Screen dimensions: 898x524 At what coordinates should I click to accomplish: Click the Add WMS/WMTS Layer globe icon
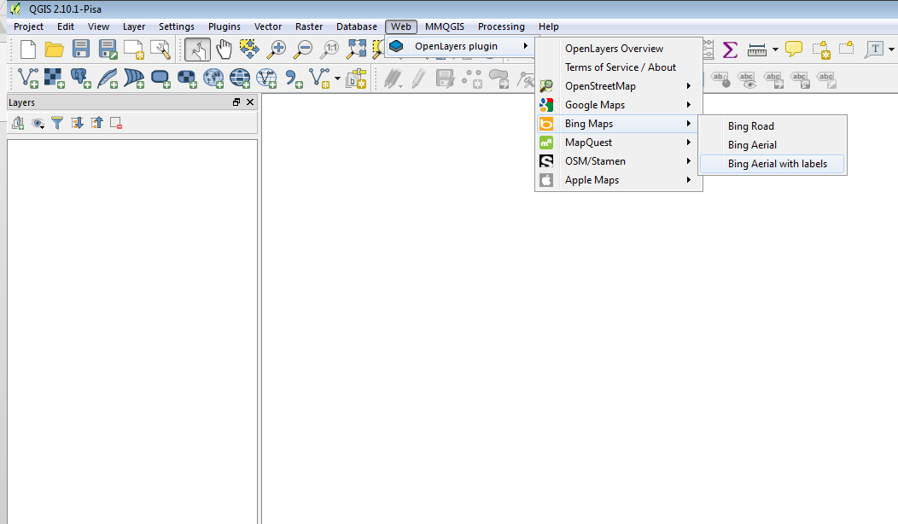tap(213, 78)
